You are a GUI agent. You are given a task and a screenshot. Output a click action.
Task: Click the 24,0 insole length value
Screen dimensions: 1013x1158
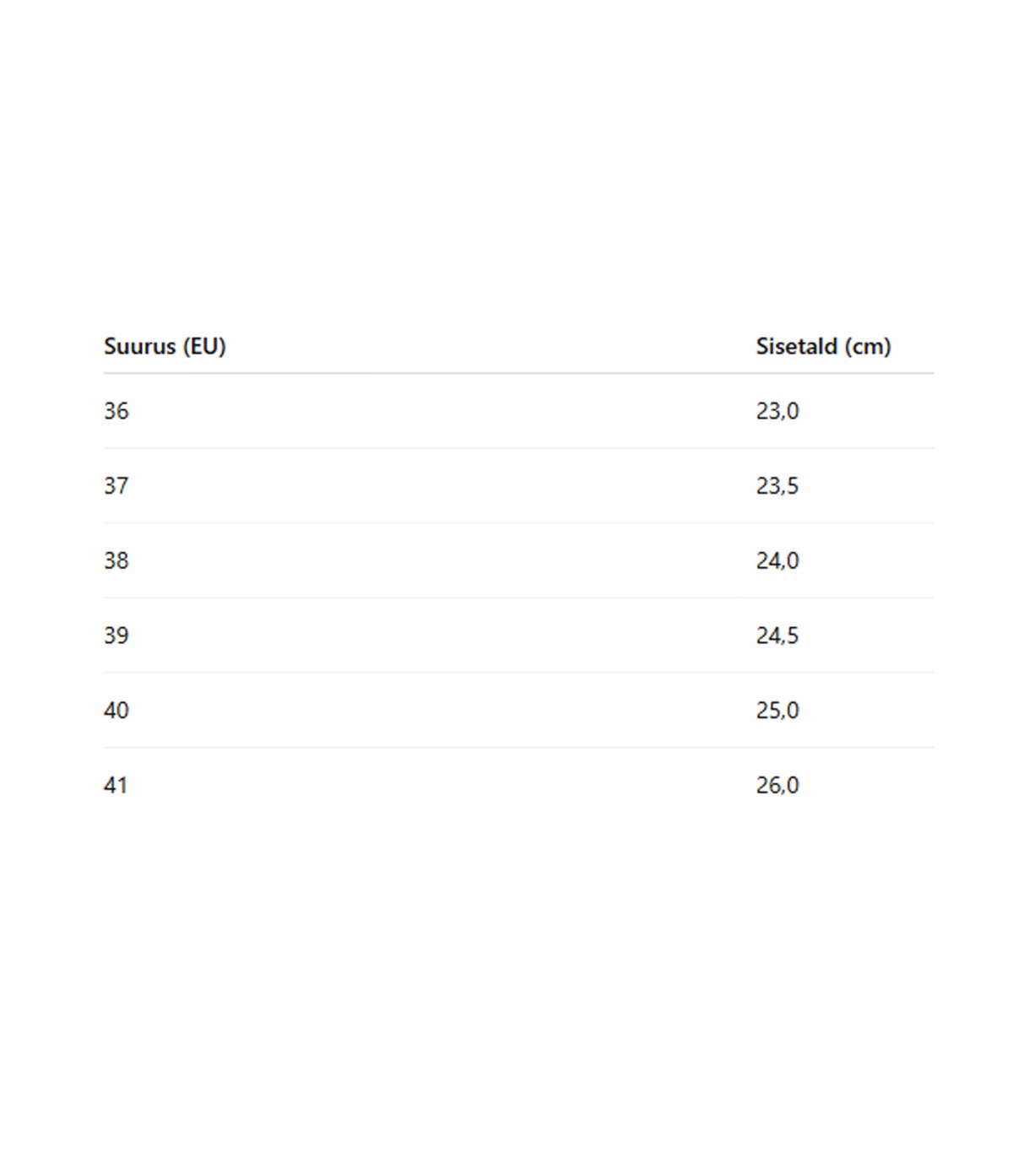click(x=777, y=560)
